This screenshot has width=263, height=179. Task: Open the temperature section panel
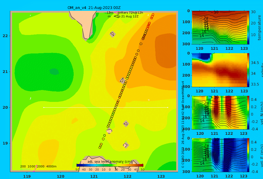[220, 28]
